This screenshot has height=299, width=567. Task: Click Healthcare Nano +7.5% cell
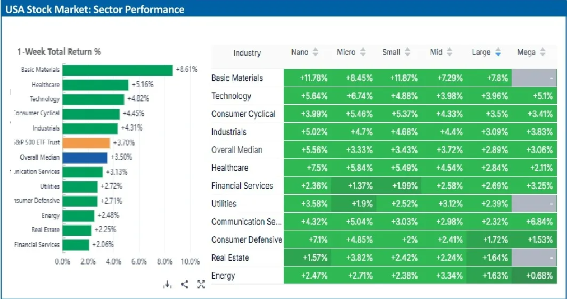[306, 168]
